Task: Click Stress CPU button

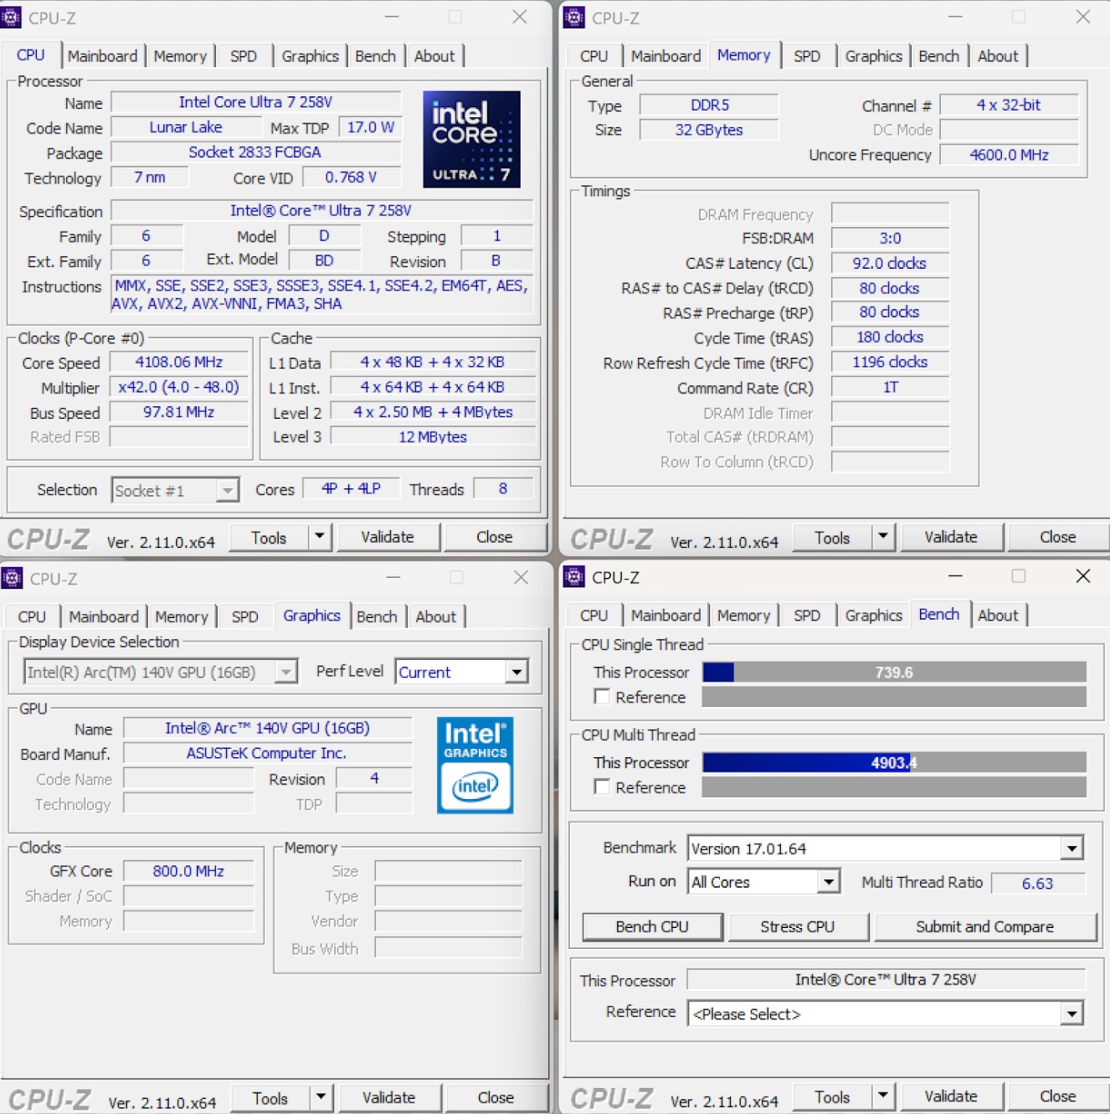Action: click(797, 926)
